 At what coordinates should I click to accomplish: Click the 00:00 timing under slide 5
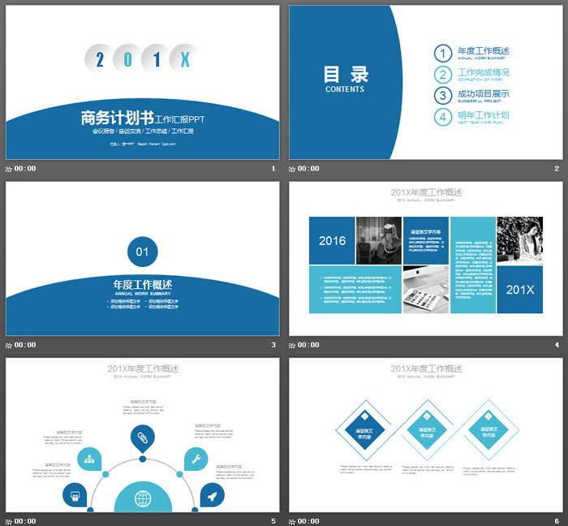click(x=25, y=521)
